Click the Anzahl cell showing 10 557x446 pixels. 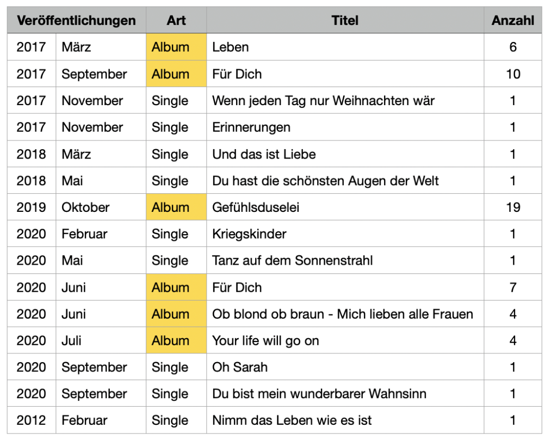pos(512,74)
